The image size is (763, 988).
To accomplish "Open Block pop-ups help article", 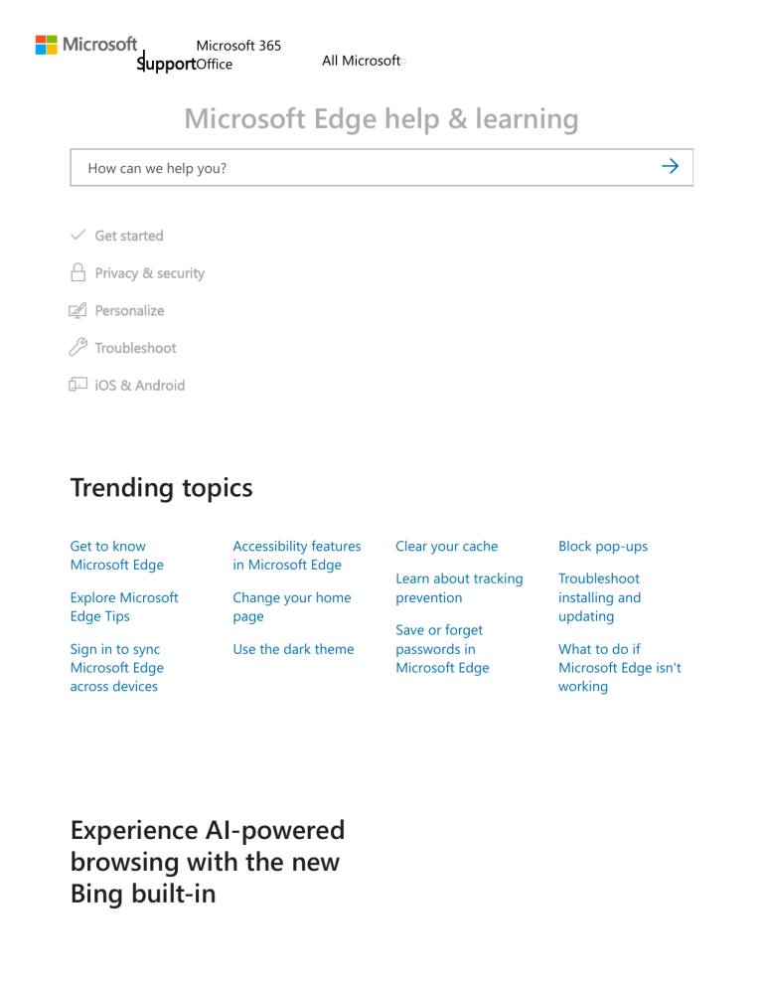I will (603, 546).
